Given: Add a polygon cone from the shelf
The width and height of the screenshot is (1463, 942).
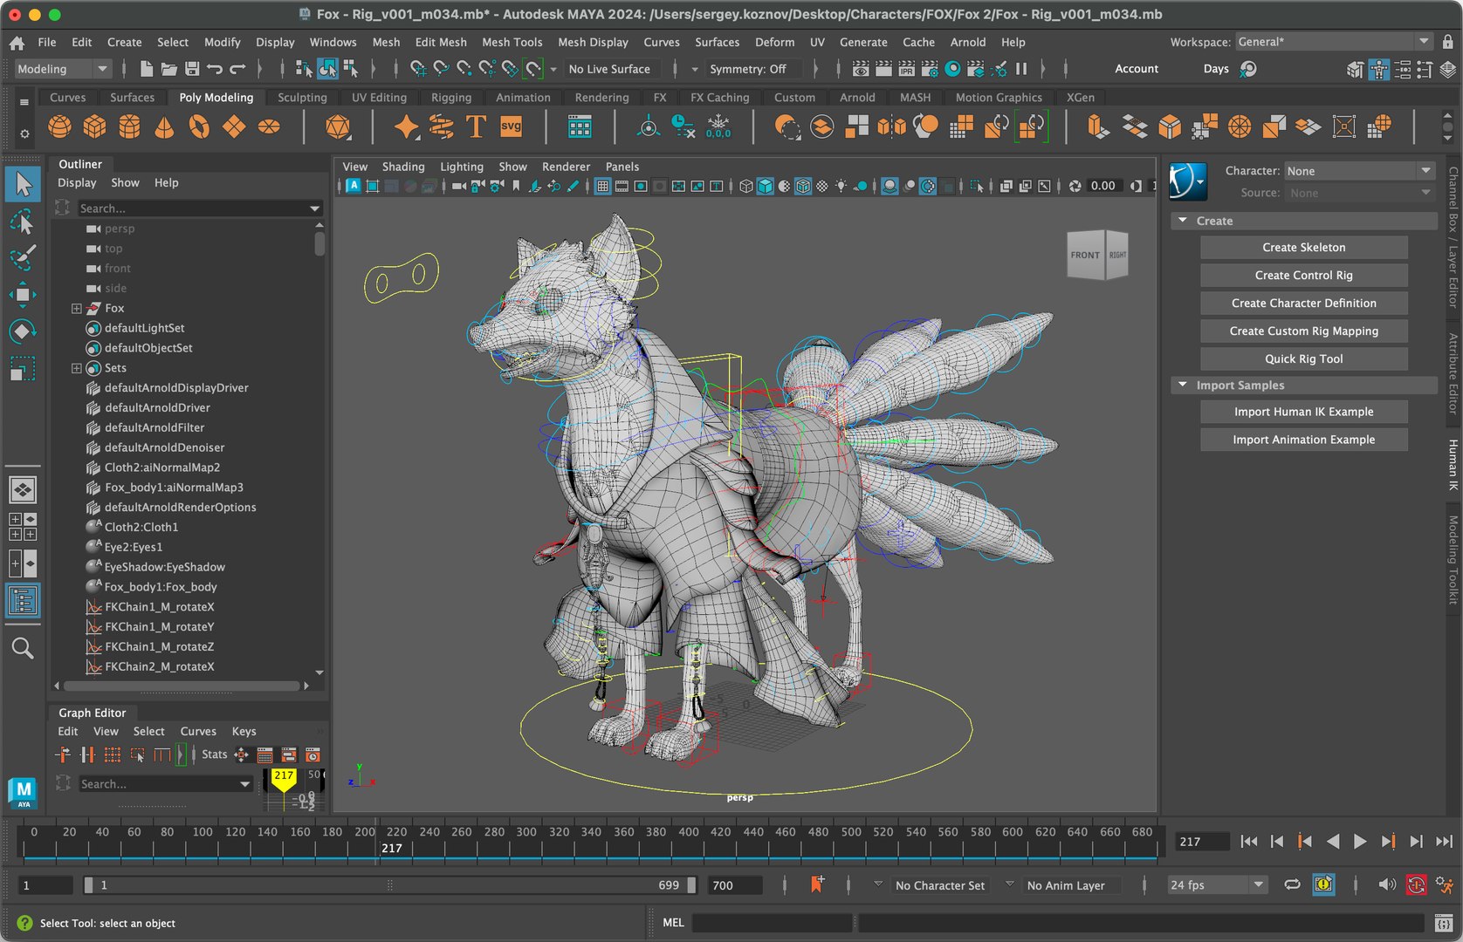Looking at the screenshot, I should click(x=164, y=127).
